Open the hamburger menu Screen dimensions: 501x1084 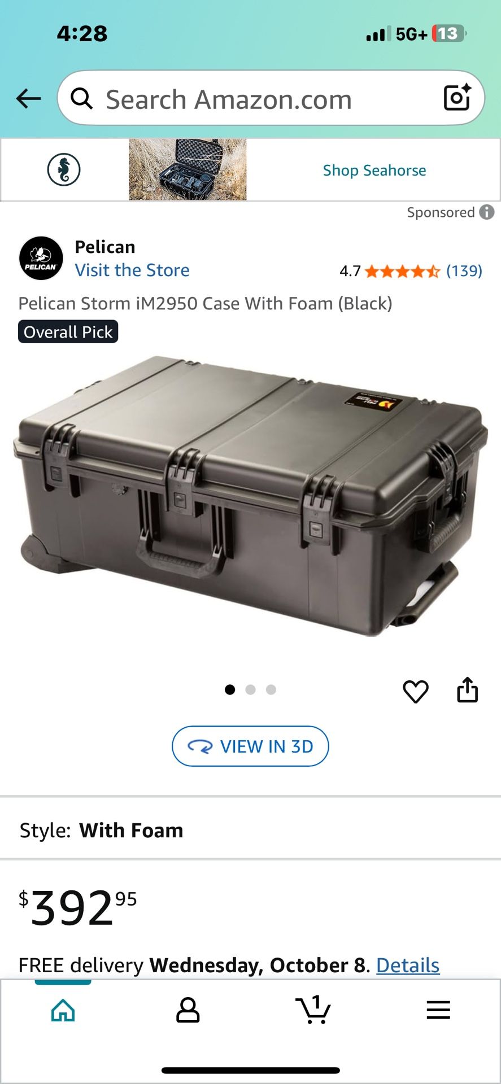[438, 1010]
